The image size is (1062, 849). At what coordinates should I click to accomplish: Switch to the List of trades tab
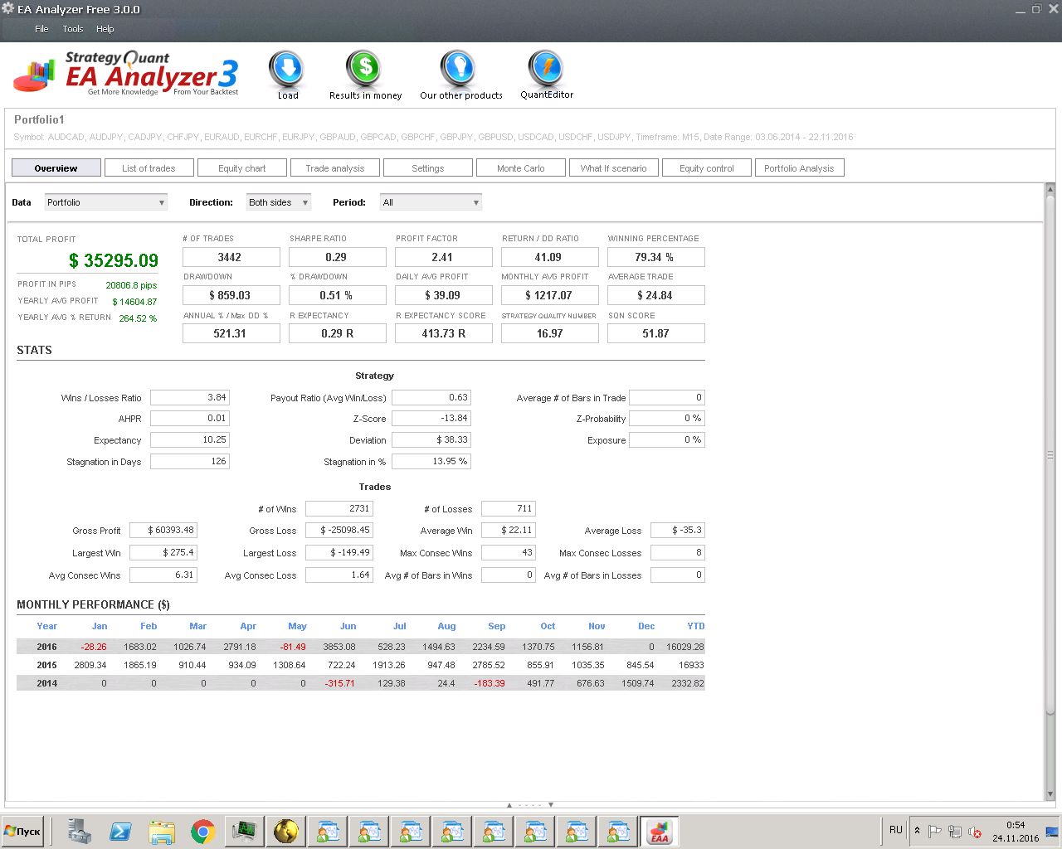[x=149, y=168]
